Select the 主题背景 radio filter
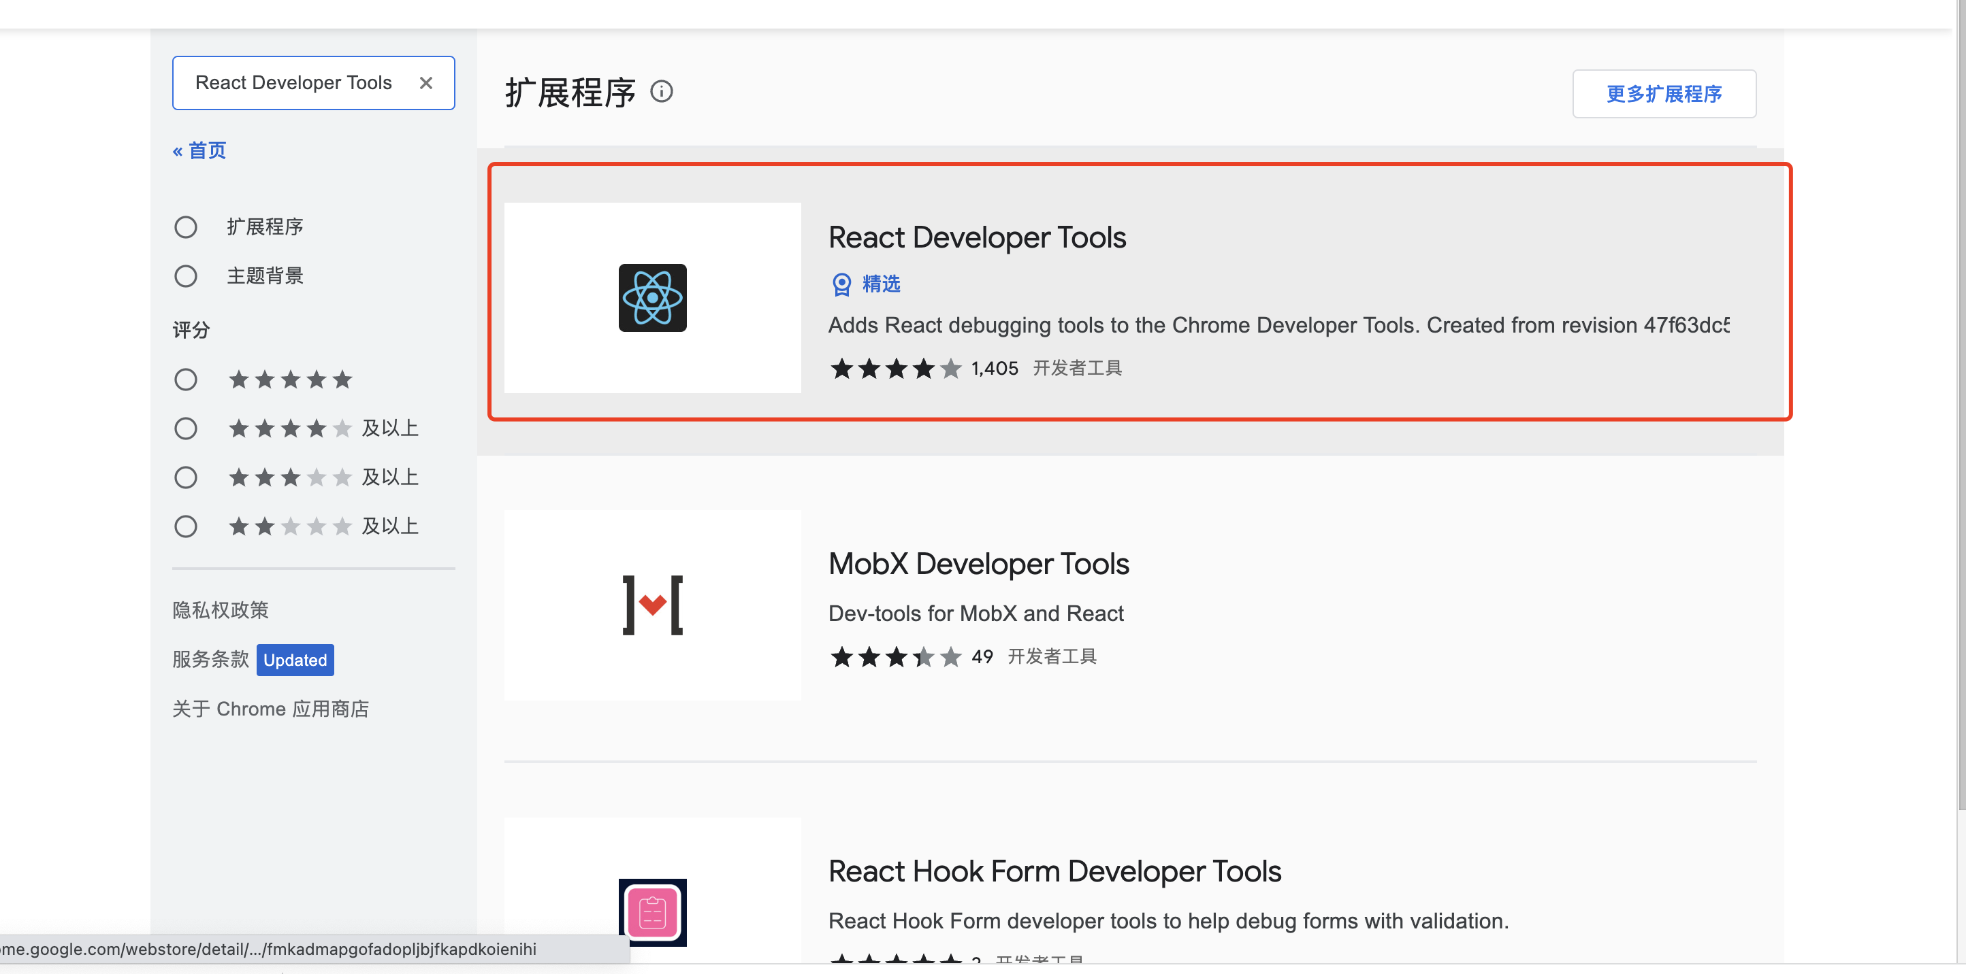Image resolution: width=1966 pixels, height=974 pixels. point(185,276)
